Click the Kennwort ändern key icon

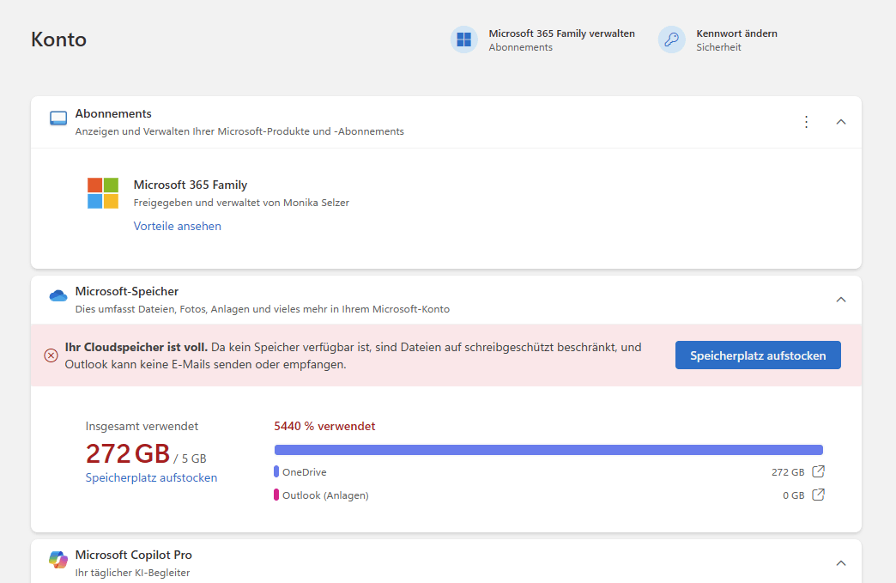tap(672, 39)
